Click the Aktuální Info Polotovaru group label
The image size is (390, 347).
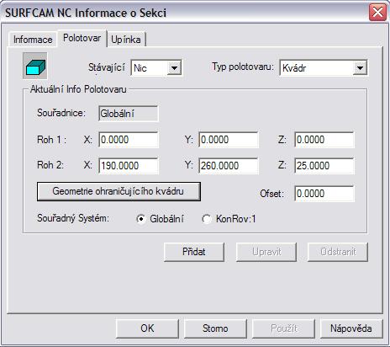tap(78, 89)
